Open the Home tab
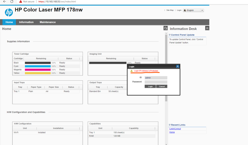The height and width of the screenshot is (145, 248). click(x=9, y=22)
